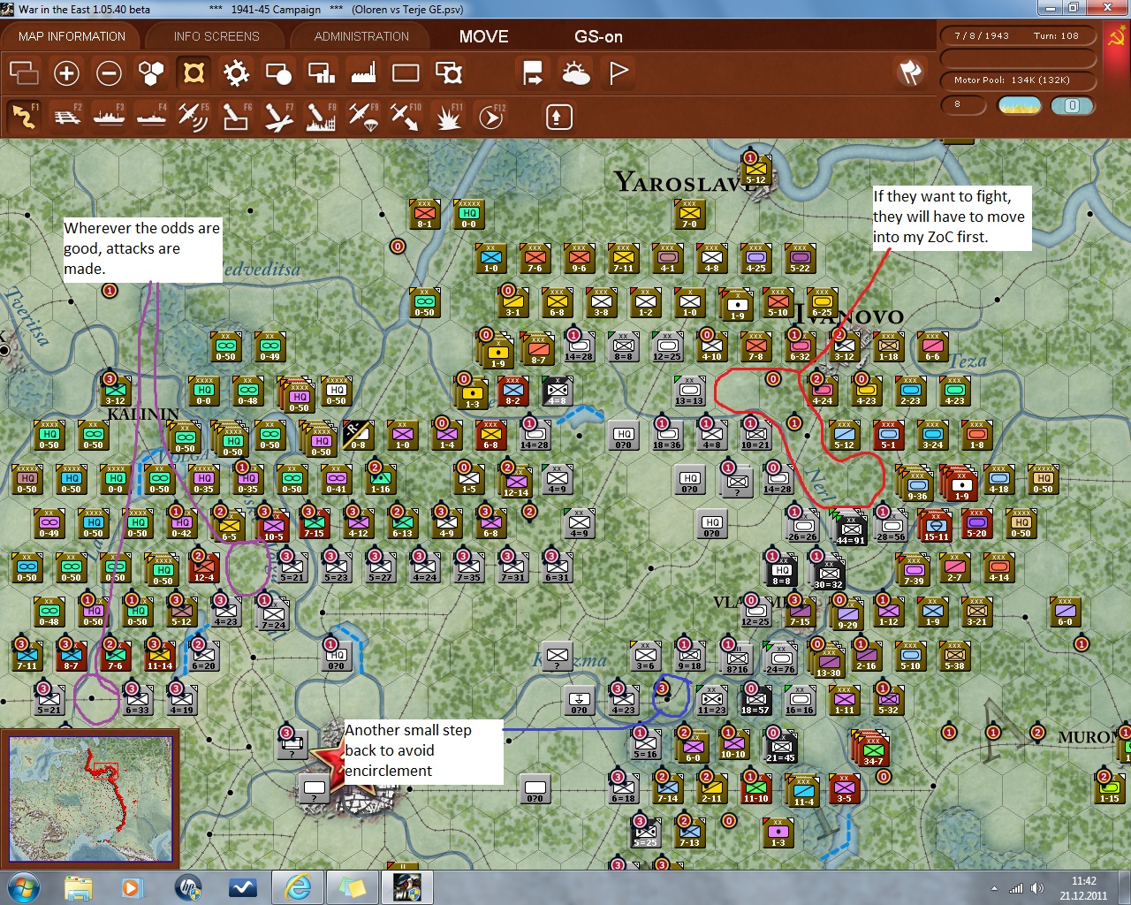Select Naval transport mode (F3)

tap(109, 116)
